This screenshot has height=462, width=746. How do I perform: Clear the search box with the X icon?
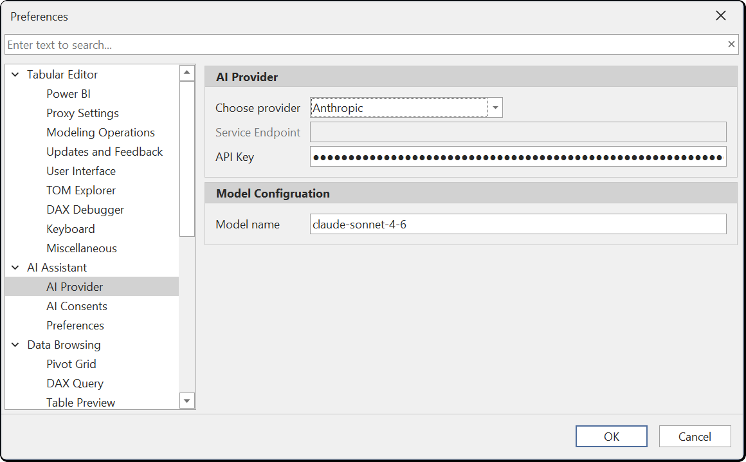click(x=731, y=44)
